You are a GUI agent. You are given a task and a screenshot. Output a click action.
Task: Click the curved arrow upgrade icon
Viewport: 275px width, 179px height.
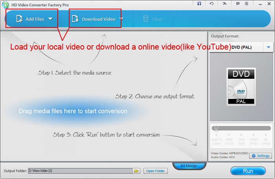[x=224, y=4]
